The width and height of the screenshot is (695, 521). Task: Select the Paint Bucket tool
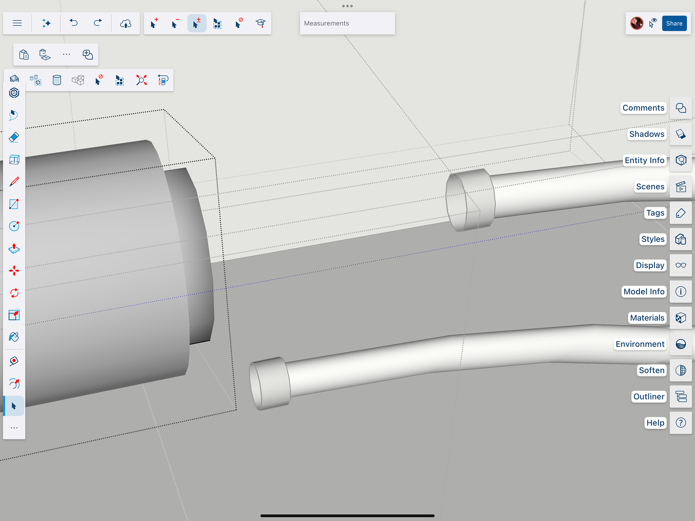[14, 337]
